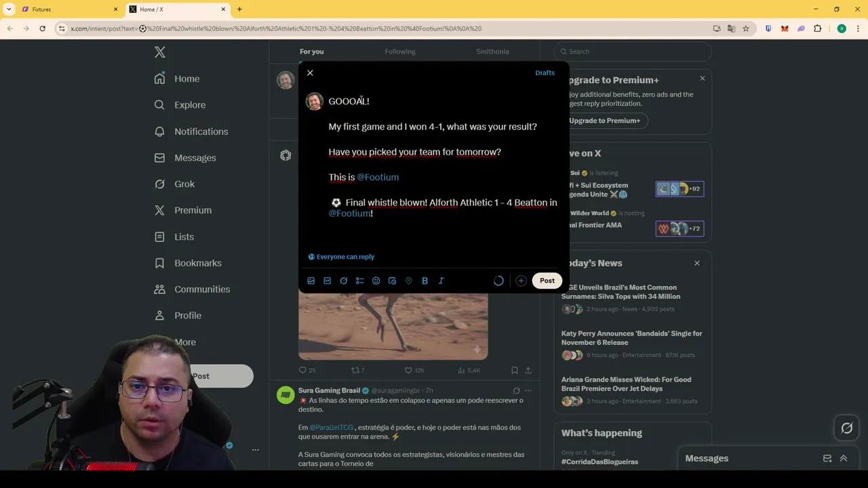Add a poll to post
The height and width of the screenshot is (488, 868).
(360, 281)
